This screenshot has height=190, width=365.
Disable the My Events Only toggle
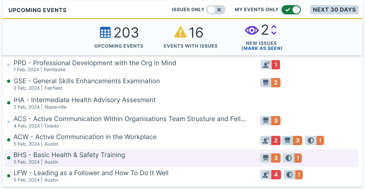pos(291,10)
